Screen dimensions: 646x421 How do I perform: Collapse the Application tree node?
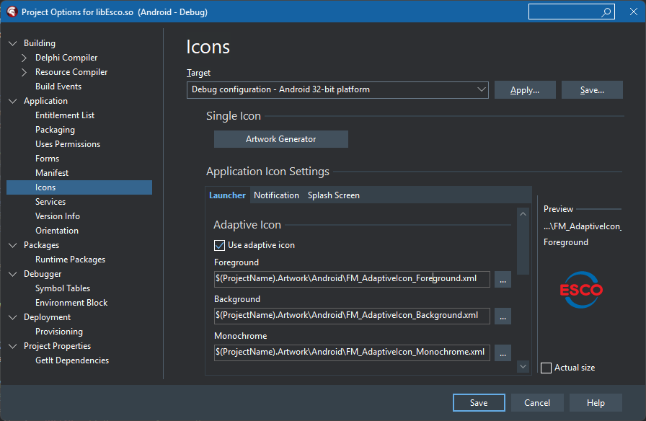tap(13, 101)
